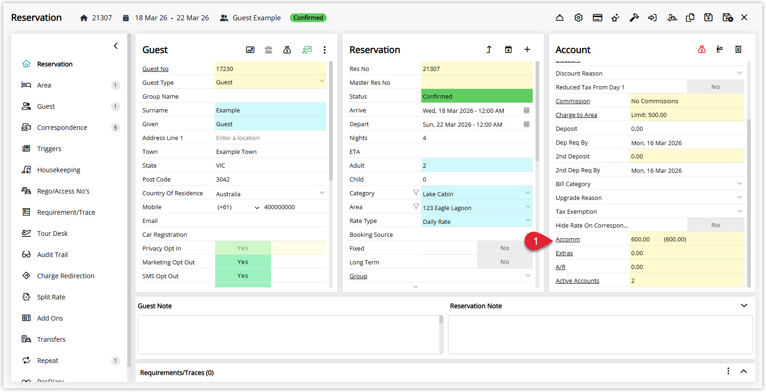Toggle the Fixed reservation switch
This screenshot has width=766, height=392.
pyautogui.click(x=505, y=248)
